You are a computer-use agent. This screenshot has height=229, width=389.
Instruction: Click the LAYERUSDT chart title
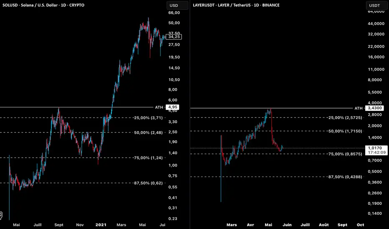(x=236, y=5)
